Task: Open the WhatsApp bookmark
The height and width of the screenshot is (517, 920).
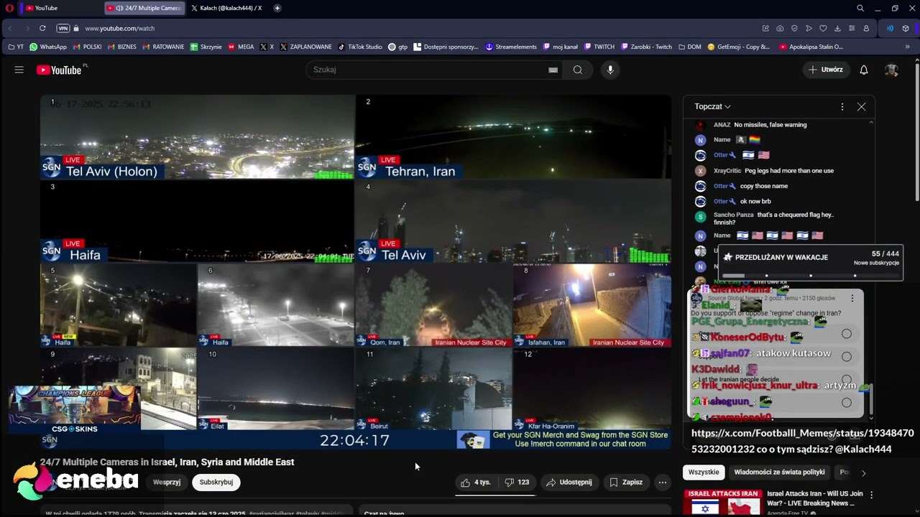Action: (48, 47)
